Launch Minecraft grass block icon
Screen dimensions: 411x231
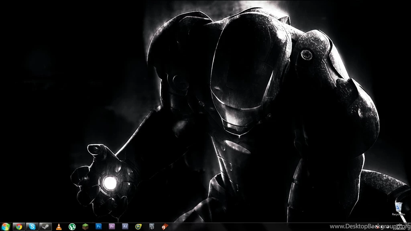pyautogui.click(x=85, y=227)
